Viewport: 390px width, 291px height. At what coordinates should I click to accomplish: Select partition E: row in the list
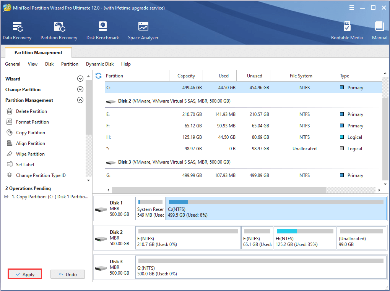(244, 114)
